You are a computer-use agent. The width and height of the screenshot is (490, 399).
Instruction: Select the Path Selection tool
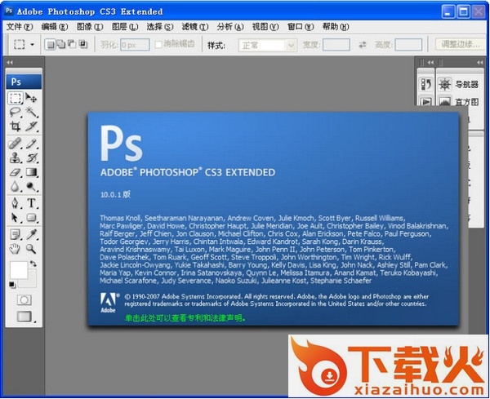pos(15,217)
